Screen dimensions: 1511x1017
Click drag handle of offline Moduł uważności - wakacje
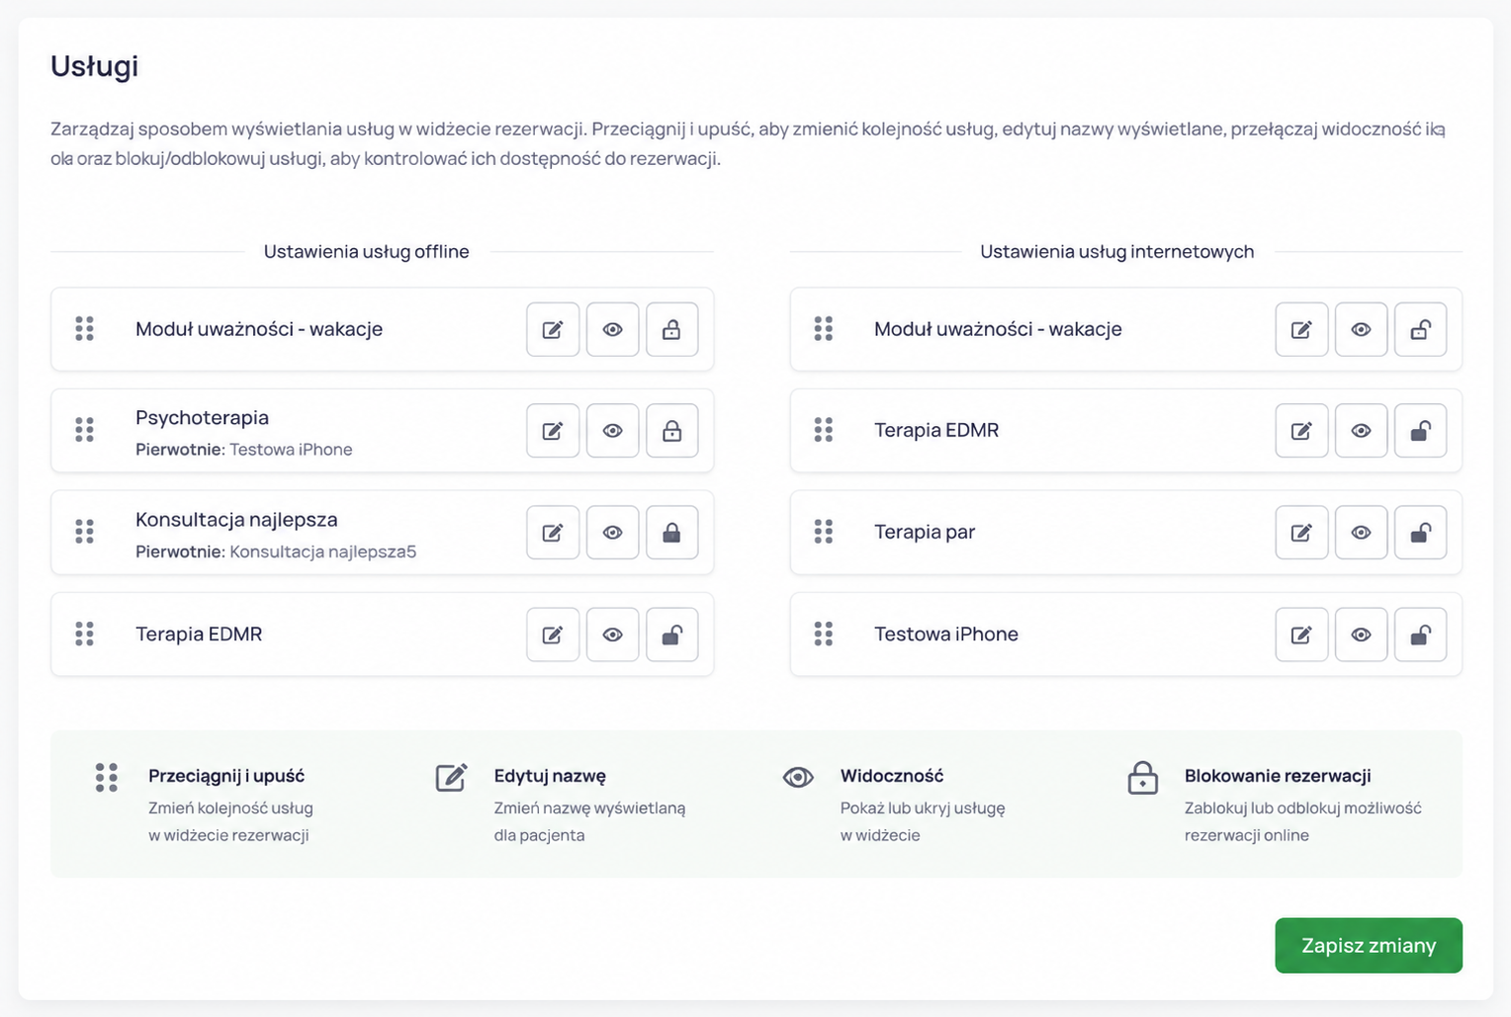85,329
